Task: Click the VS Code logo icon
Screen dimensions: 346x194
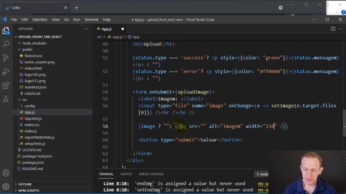Action: pyautogui.click(x=4, y=19)
